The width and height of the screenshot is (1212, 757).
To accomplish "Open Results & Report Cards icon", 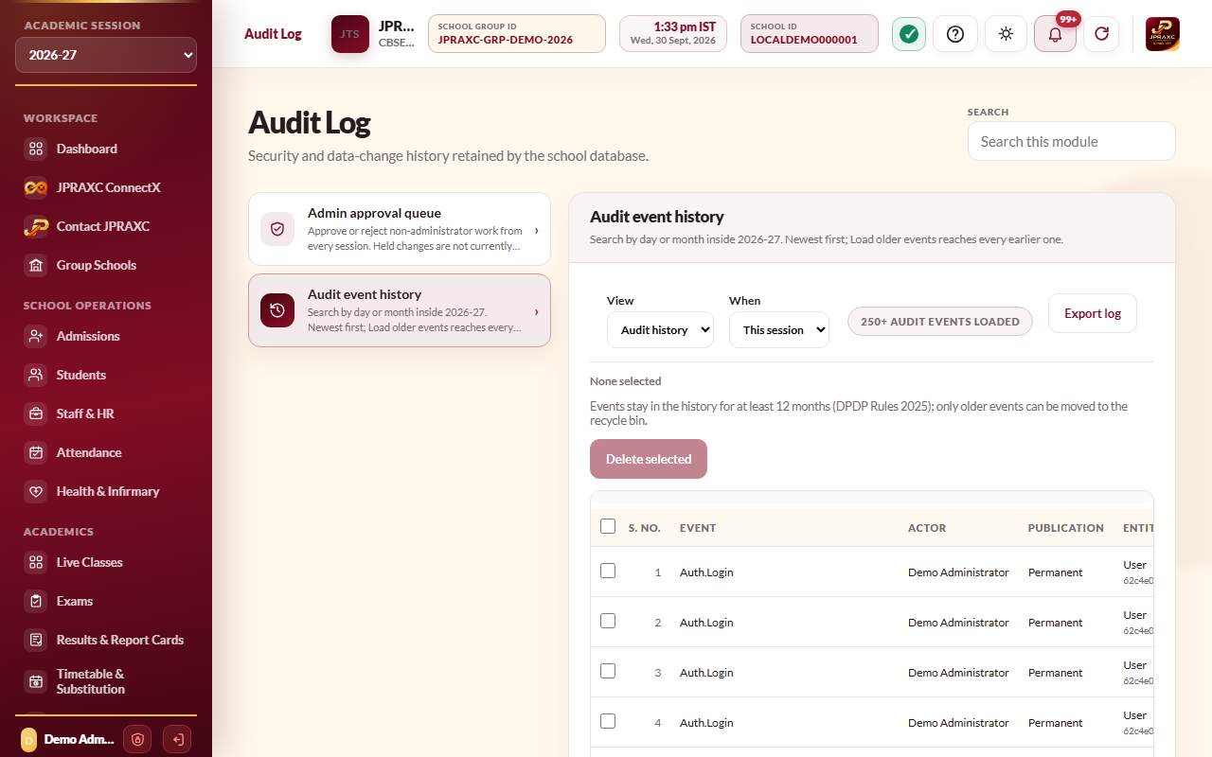I will coord(36,640).
